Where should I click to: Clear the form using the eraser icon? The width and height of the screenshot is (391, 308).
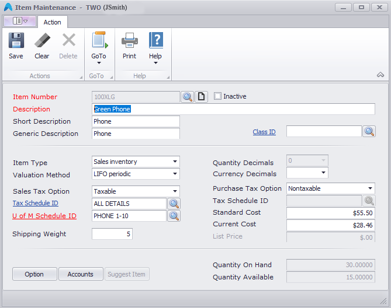click(x=42, y=40)
